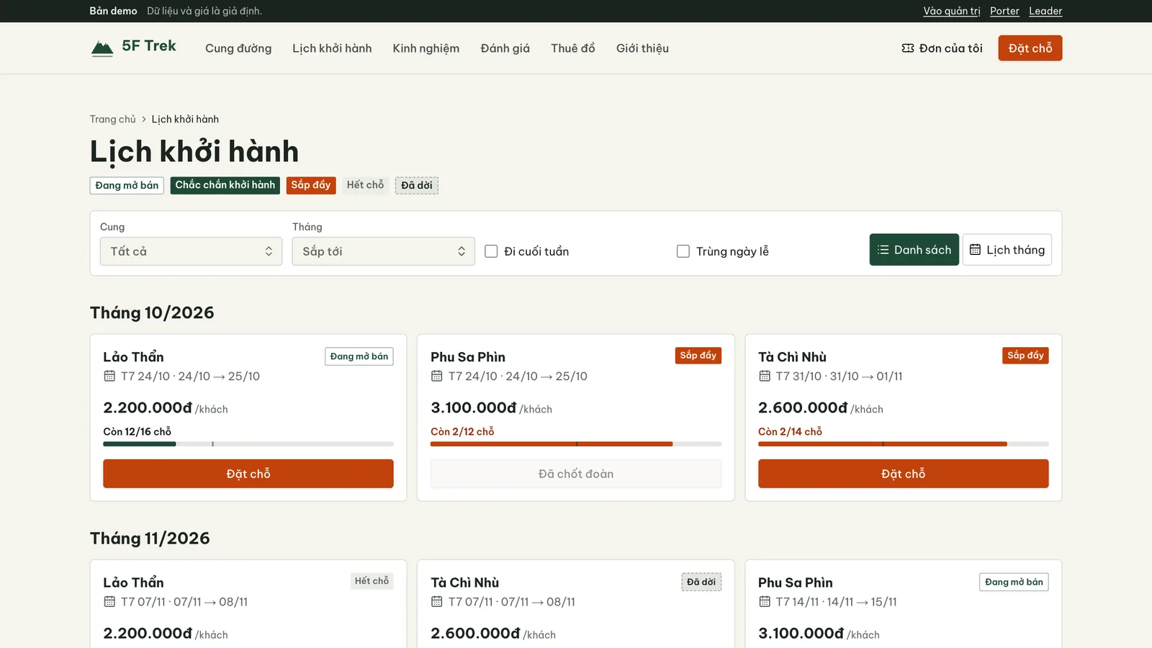
Task: Book the Tà Chì Nhù 31/10 trip with Đặt chỗ
Action: click(x=903, y=474)
